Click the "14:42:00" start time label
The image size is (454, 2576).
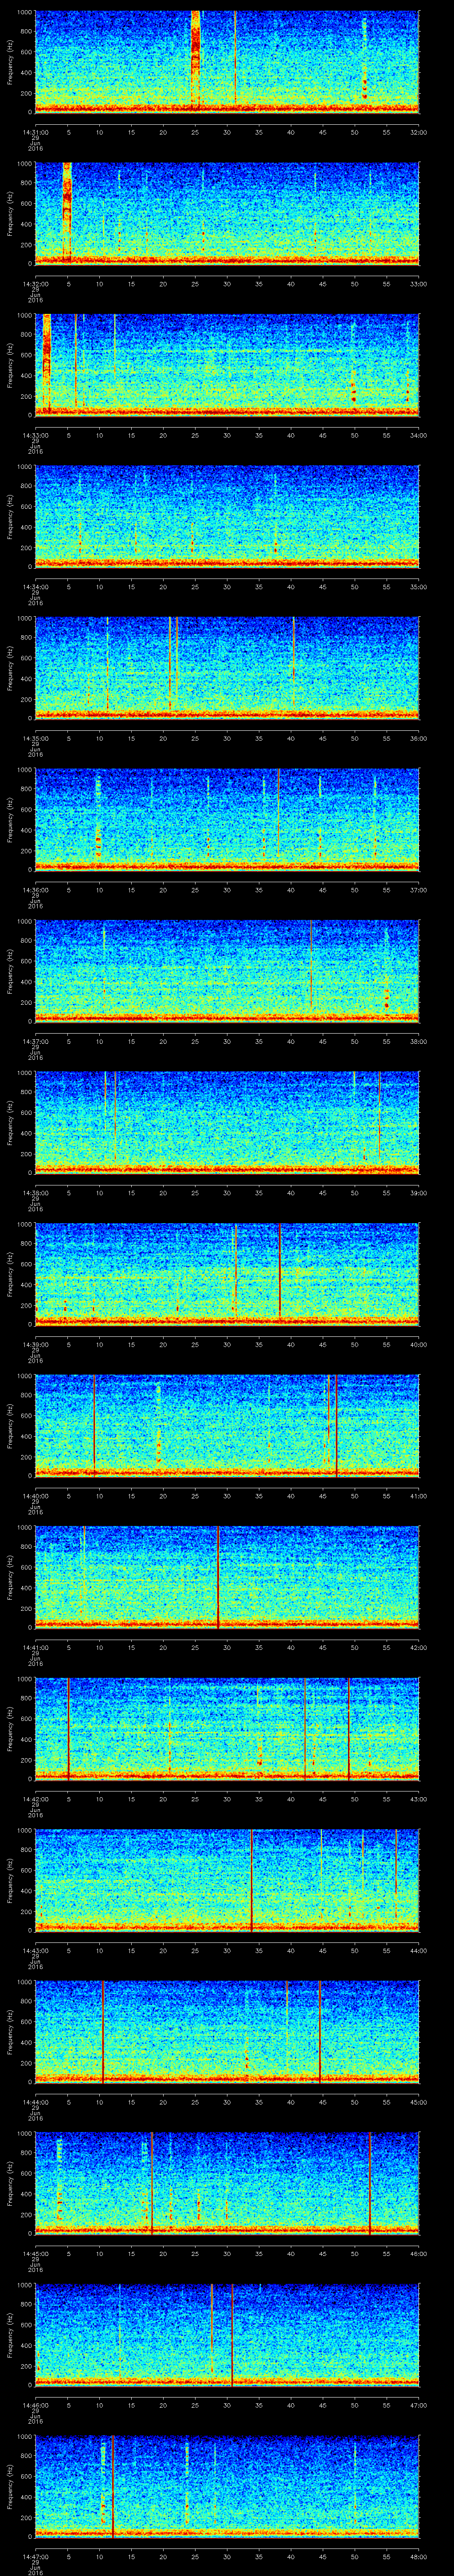coord(35,1800)
